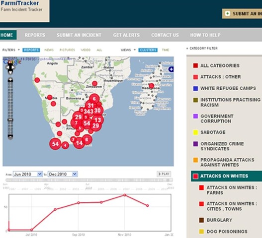Viewport: 262px width, 238px height.
Task: Select the NEWS filter
Action: (49, 50)
